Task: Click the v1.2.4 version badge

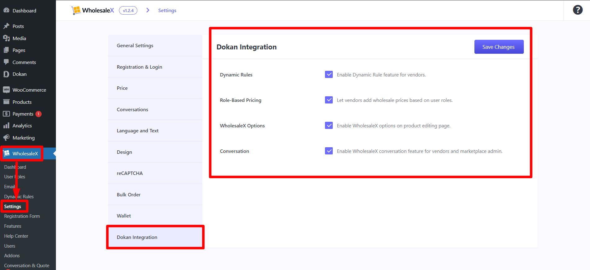Action: click(128, 10)
